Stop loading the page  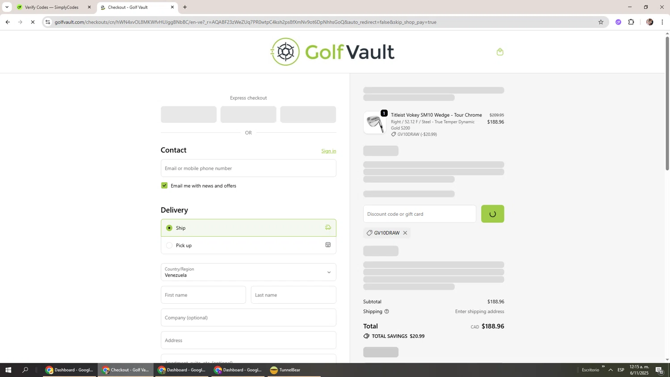click(33, 22)
